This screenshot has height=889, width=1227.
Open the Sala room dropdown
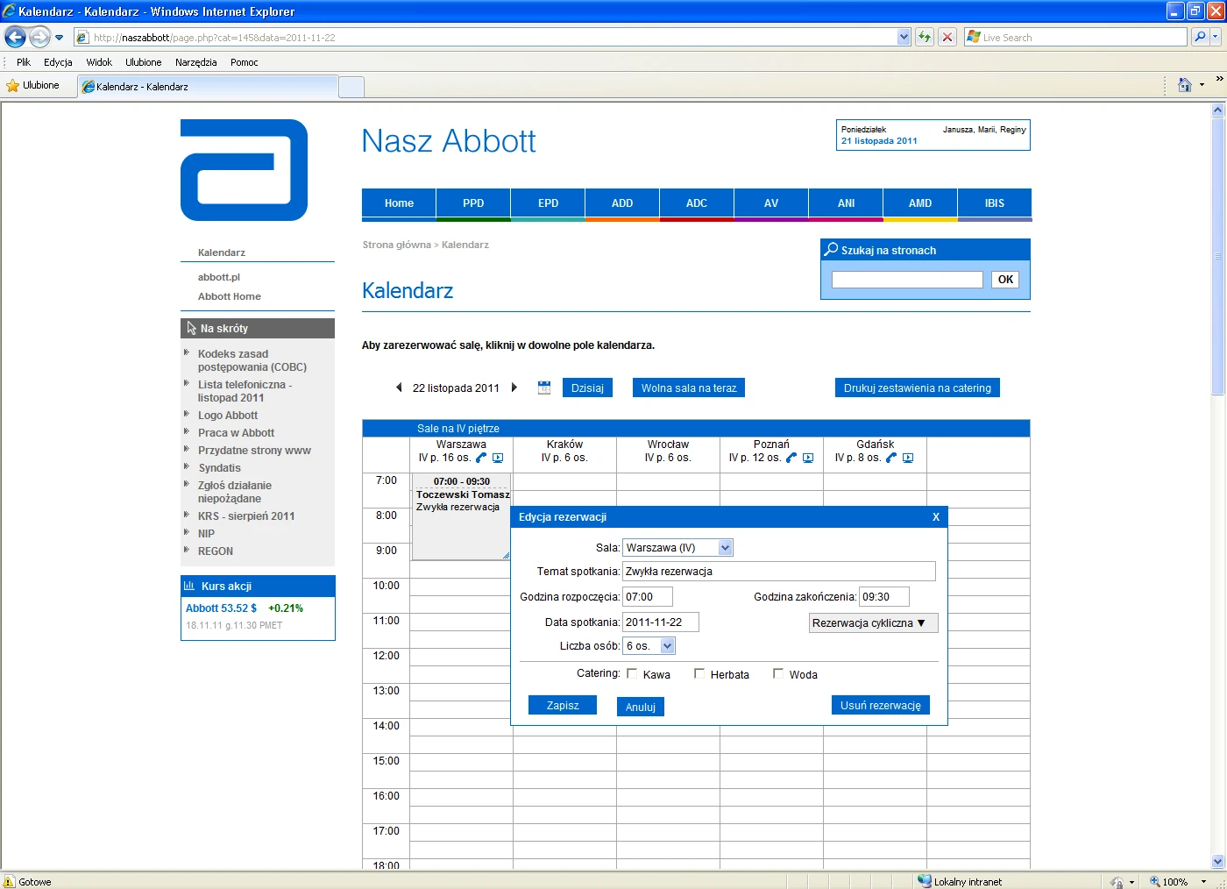[x=725, y=547]
